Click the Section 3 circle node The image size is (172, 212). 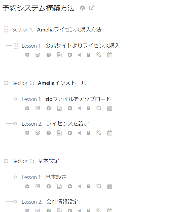pyautogui.click(x=6, y=161)
